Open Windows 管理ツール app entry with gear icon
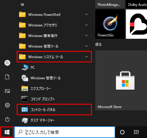This screenshot has height=138, width=147. coord(54,78)
